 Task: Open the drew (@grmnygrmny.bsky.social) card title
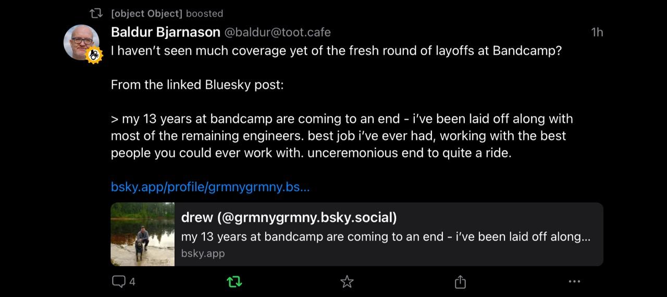tap(289, 217)
